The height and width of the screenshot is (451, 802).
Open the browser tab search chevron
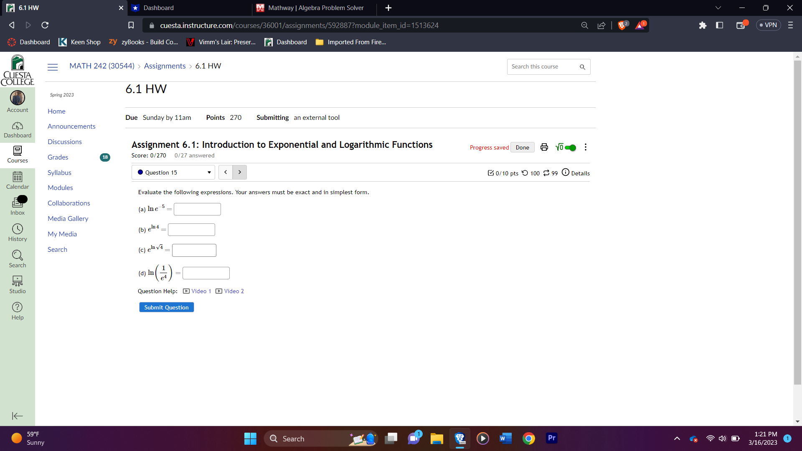coord(718,8)
